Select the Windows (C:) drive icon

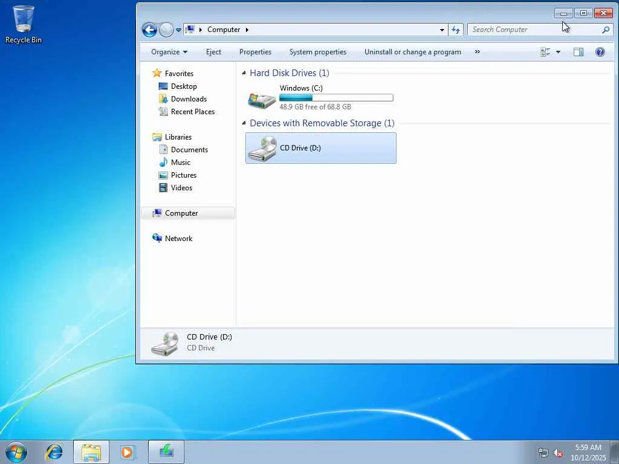(x=262, y=100)
